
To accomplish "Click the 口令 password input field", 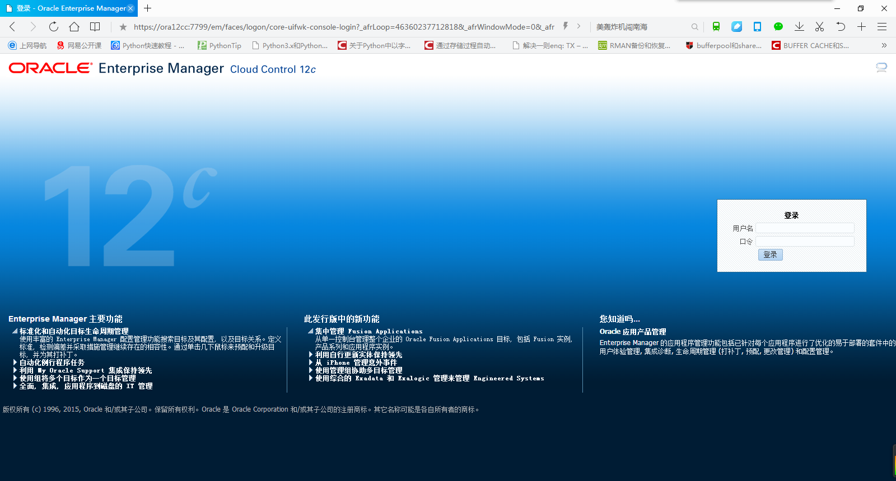I will (x=805, y=242).
